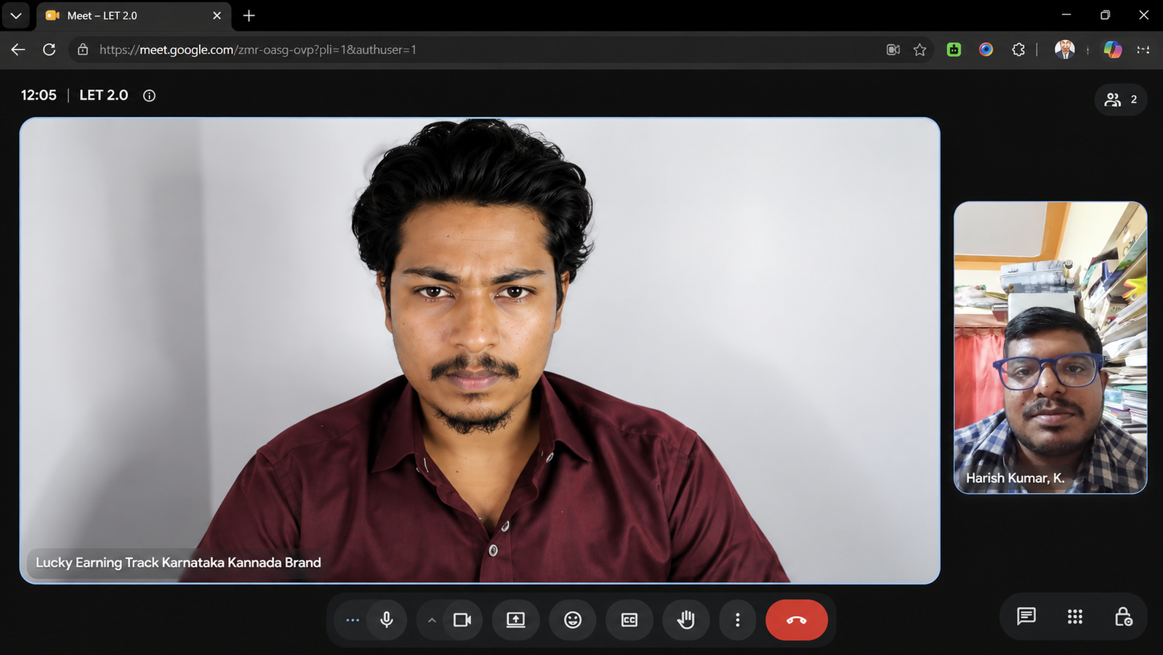Open the tab search dropdown arrow

[16, 15]
